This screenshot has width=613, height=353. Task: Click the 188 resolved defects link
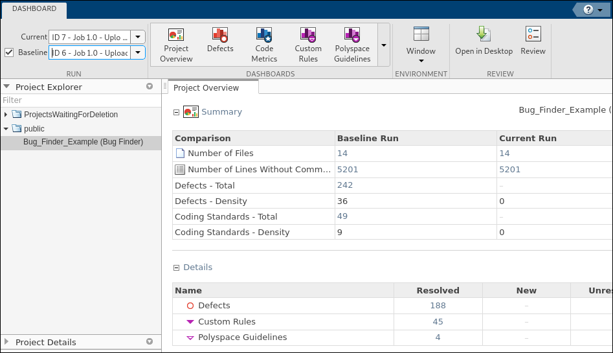438,306
